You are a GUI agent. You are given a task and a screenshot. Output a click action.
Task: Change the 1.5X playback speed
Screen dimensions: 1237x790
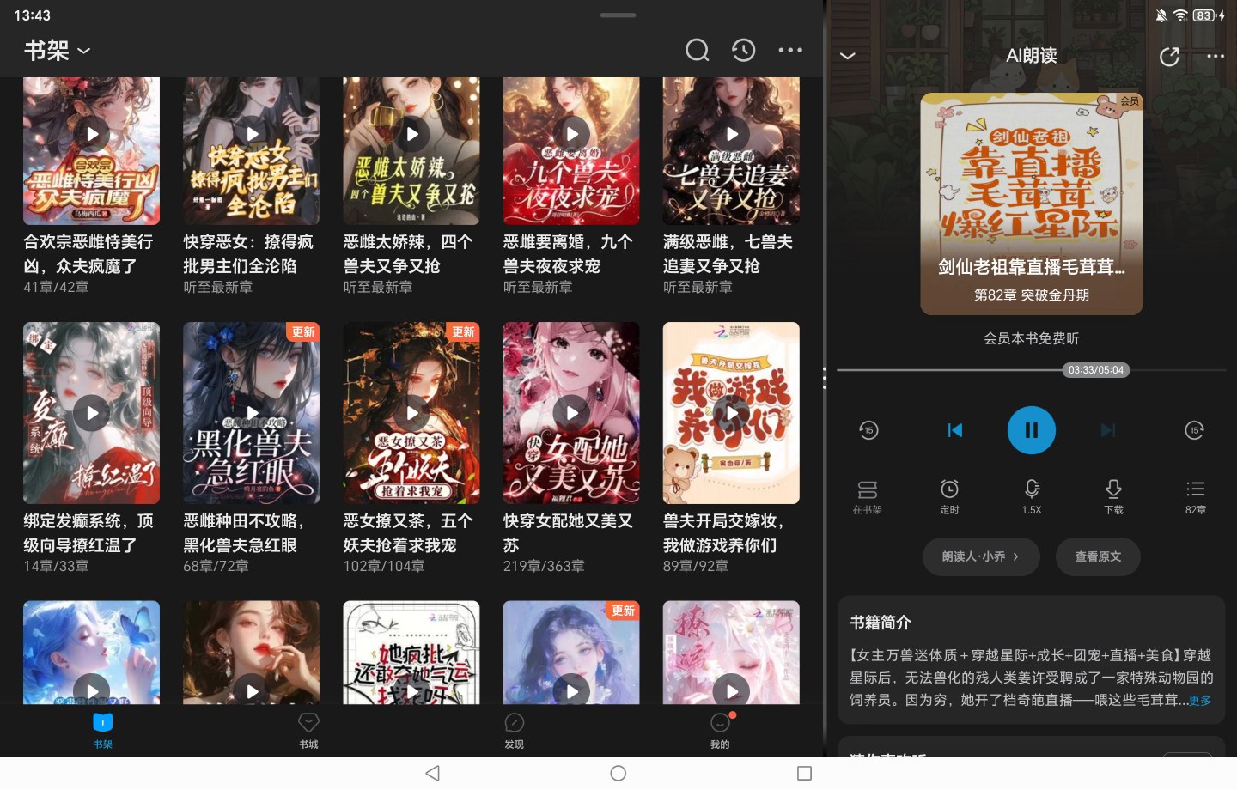tap(1032, 496)
